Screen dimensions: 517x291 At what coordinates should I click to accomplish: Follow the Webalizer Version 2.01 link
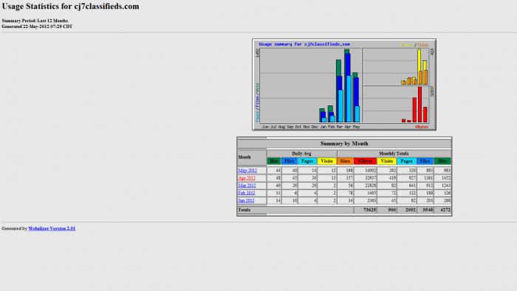click(52, 228)
